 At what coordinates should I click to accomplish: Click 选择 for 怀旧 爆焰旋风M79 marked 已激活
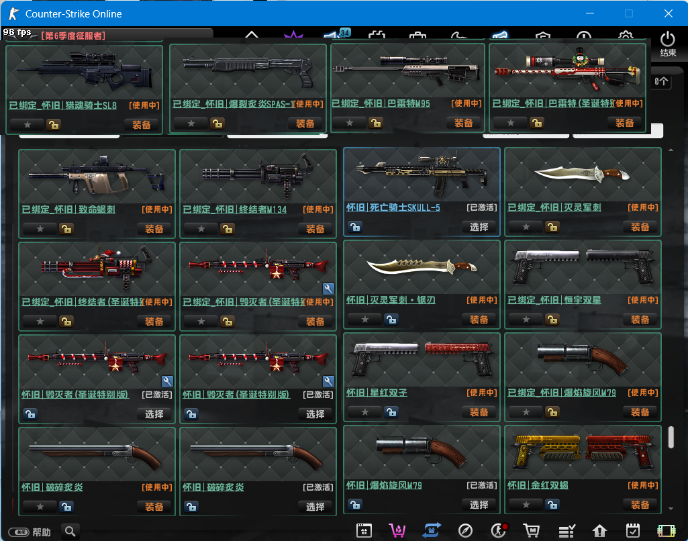[x=479, y=505]
